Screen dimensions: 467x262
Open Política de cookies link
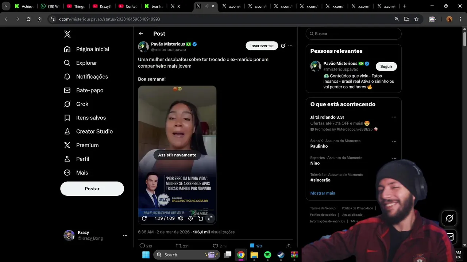coord(323,215)
